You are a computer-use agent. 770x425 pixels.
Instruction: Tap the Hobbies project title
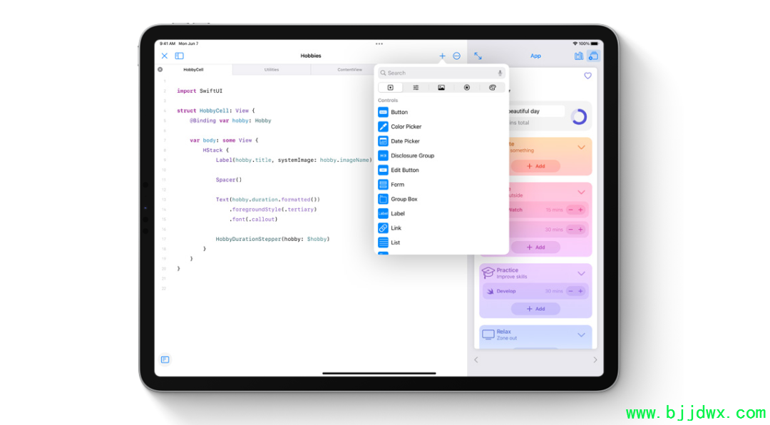pyautogui.click(x=311, y=56)
